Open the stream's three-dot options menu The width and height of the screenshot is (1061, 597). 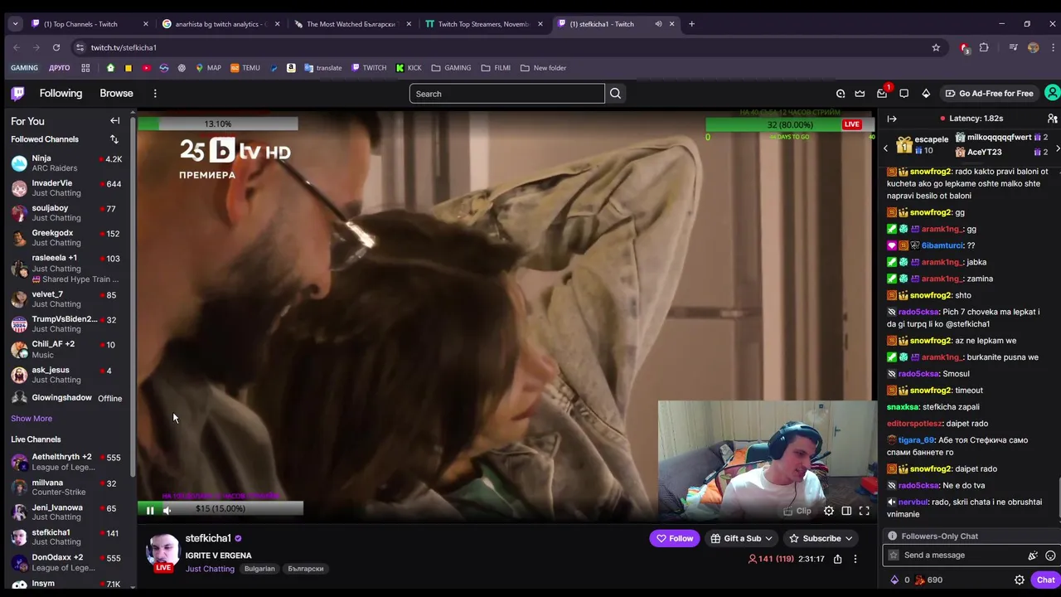pos(855,559)
